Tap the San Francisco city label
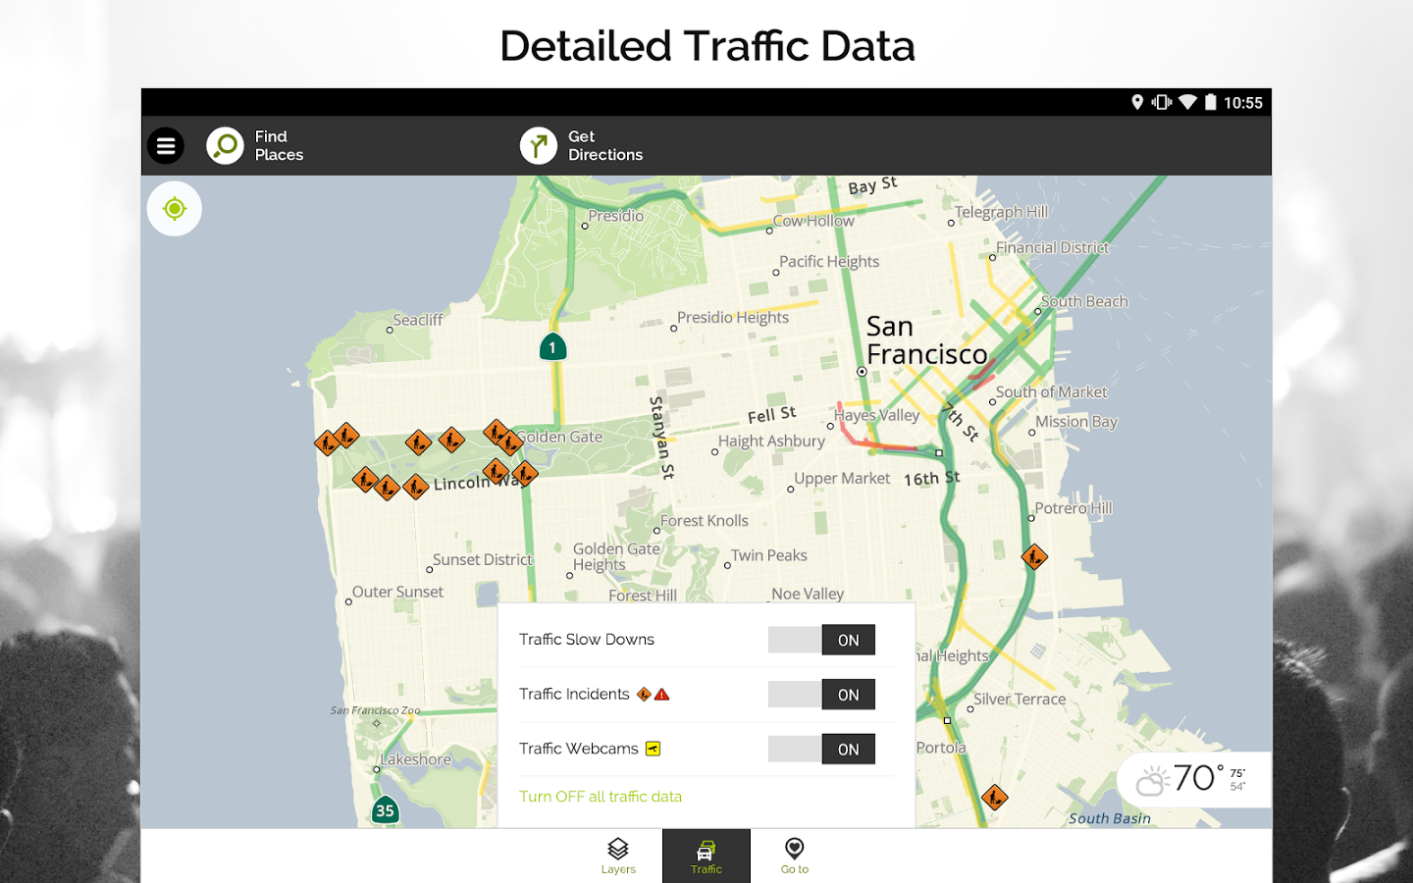This screenshot has height=883, width=1413. tap(926, 340)
